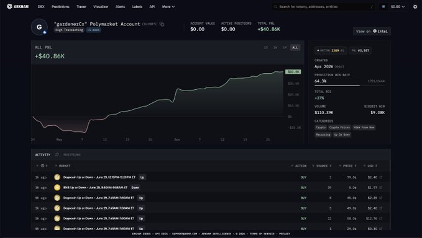Select the 1W chart range

275,48
